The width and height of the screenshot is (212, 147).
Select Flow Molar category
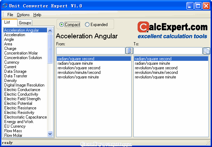tap(25, 135)
